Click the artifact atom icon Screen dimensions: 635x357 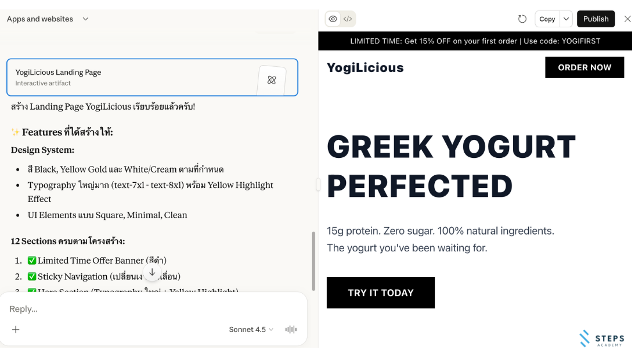click(272, 80)
